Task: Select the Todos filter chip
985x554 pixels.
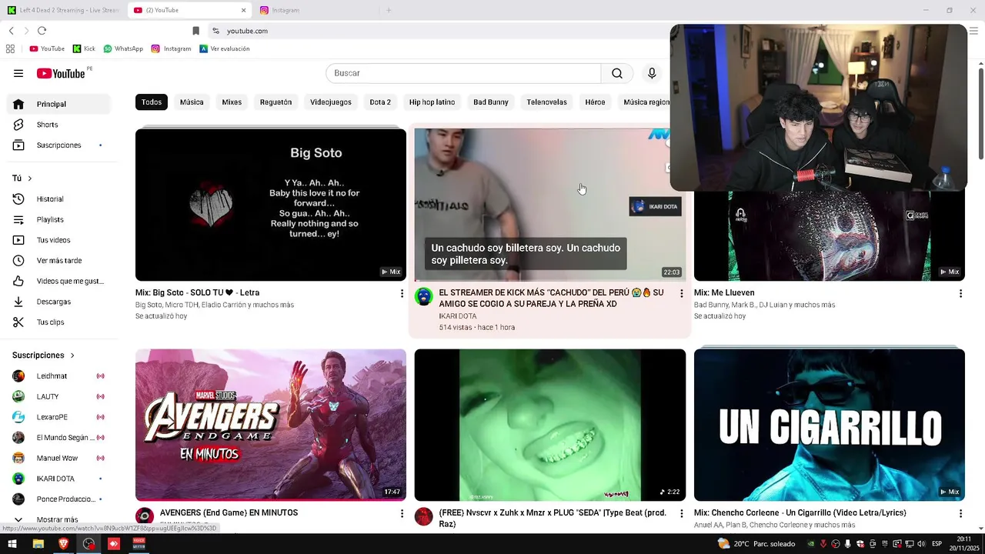Action: click(152, 102)
